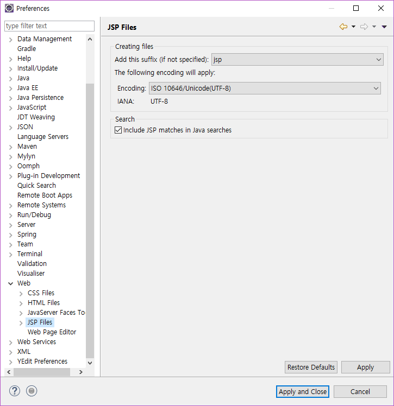Select YEdit Preferences entry

[x=42, y=361]
